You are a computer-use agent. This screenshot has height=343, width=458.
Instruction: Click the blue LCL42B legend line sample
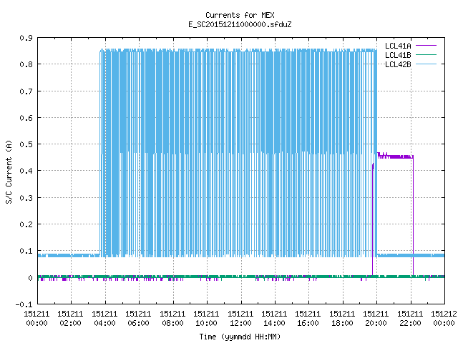point(426,64)
